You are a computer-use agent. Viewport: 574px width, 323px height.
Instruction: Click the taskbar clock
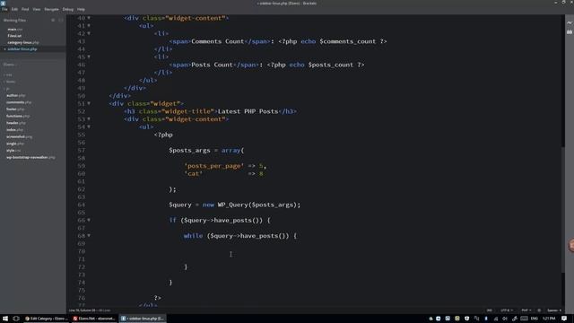click(x=549, y=319)
